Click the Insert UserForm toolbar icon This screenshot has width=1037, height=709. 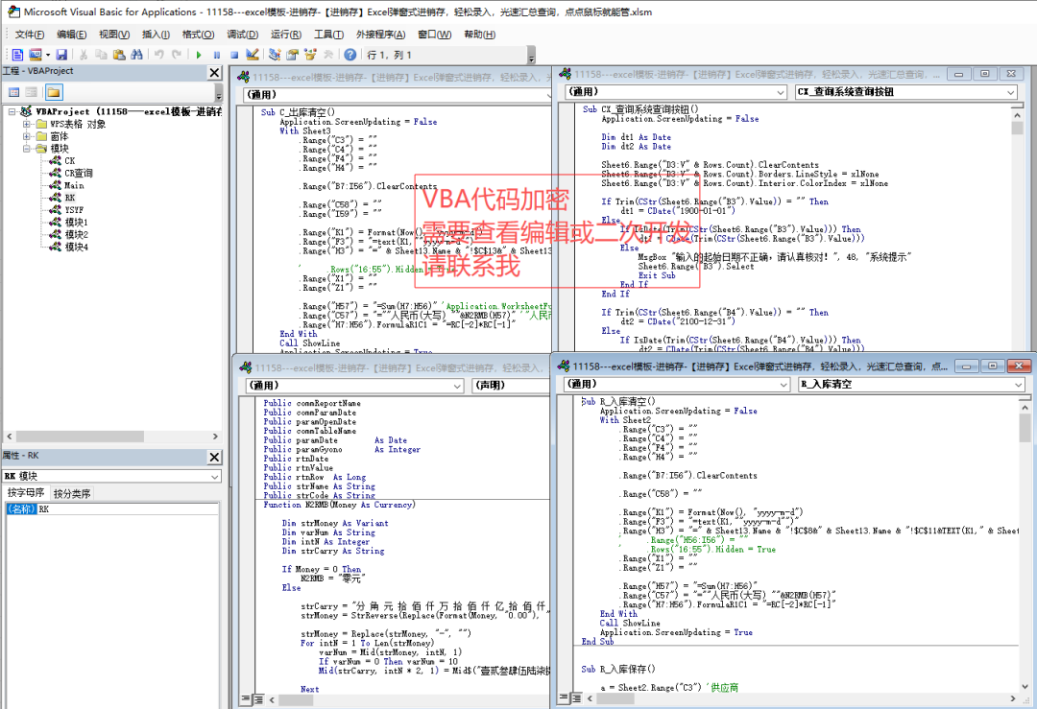coord(36,55)
